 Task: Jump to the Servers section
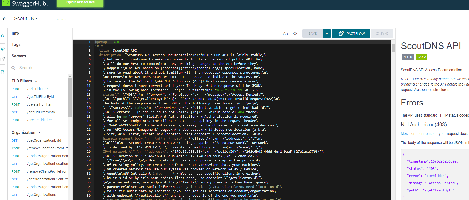pos(19,56)
